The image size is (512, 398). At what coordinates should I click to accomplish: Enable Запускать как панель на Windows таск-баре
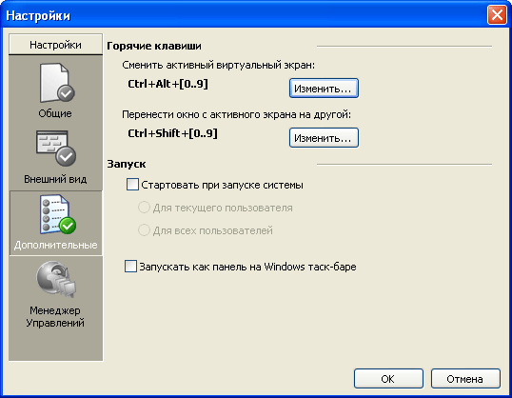pyautogui.click(x=130, y=267)
